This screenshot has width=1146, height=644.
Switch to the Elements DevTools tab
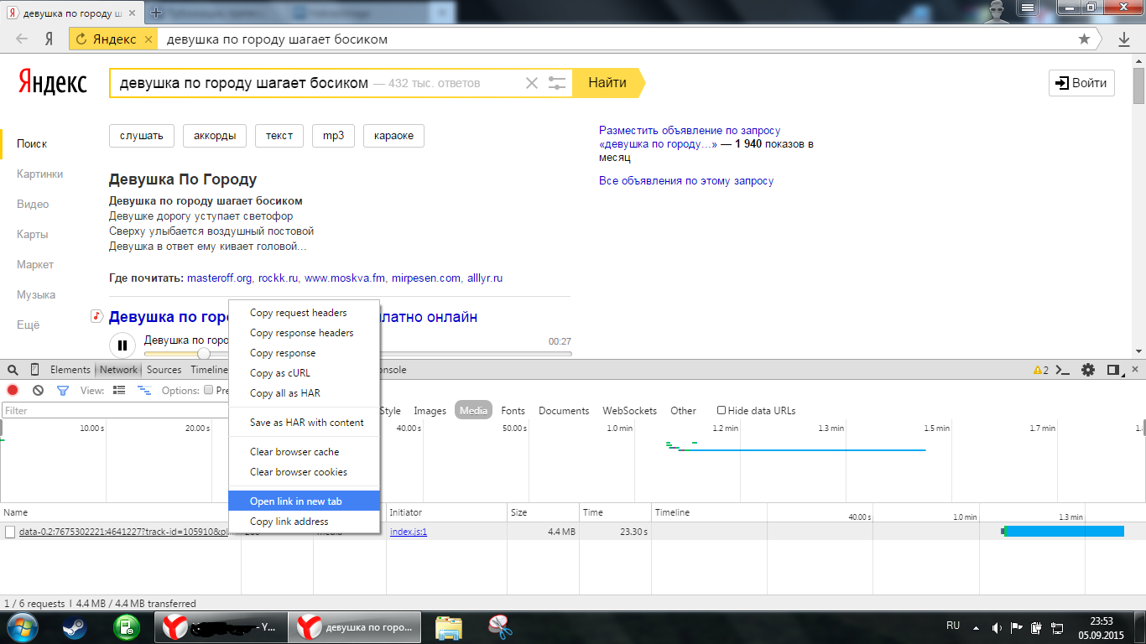pos(70,370)
